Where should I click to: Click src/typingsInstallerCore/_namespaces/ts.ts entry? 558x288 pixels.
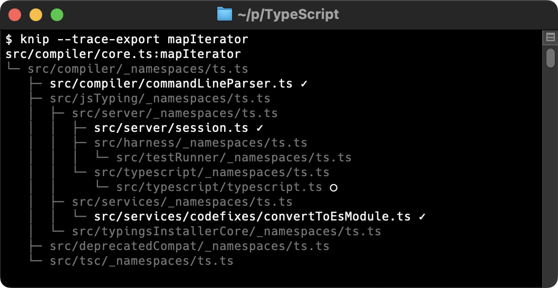(x=226, y=232)
